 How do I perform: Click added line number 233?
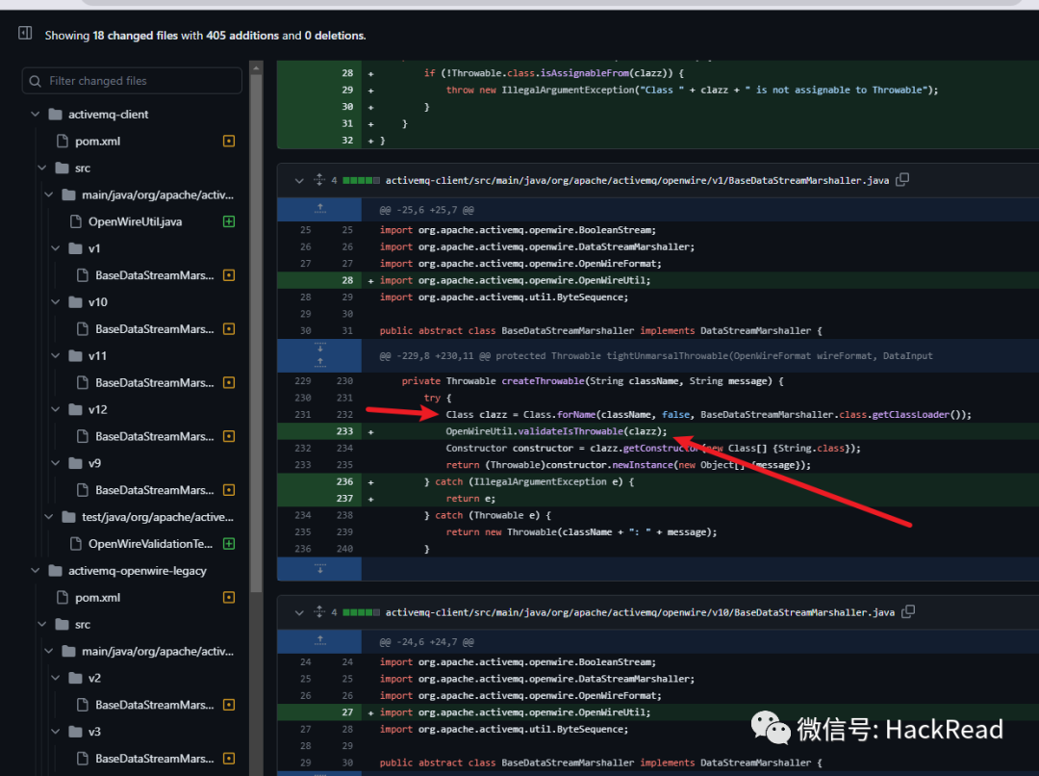344,431
